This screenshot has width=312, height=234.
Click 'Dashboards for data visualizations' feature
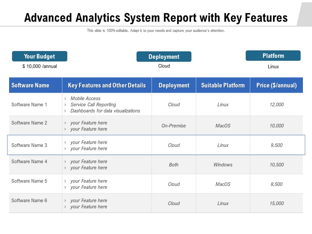click(x=105, y=111)
